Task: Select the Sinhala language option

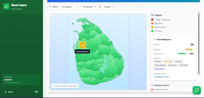Action: pyautogui.click(x=11, y=92)
